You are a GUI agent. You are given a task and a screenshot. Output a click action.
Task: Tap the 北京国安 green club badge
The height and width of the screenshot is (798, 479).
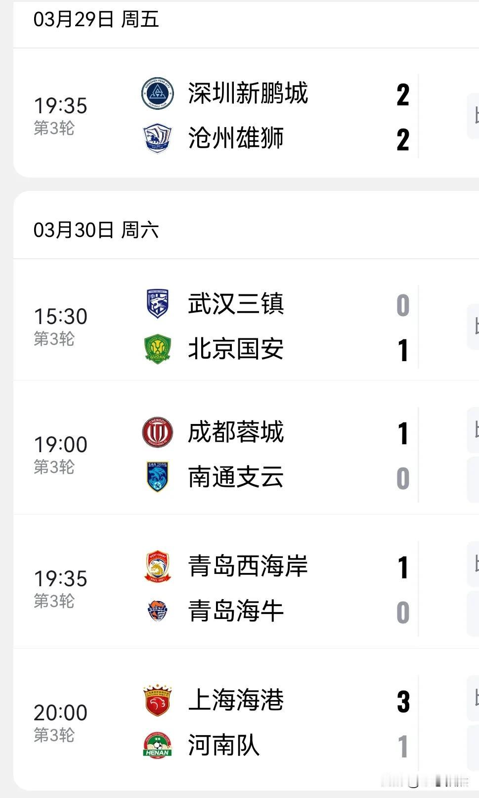tap(158, 349)
